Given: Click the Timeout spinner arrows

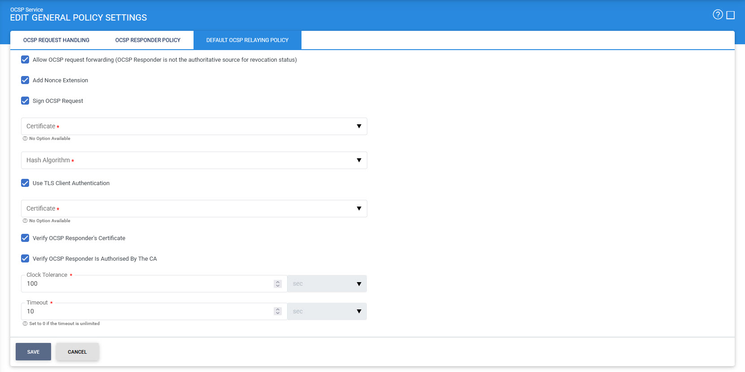Looking at the screenshot, I should tap(278, 312).
